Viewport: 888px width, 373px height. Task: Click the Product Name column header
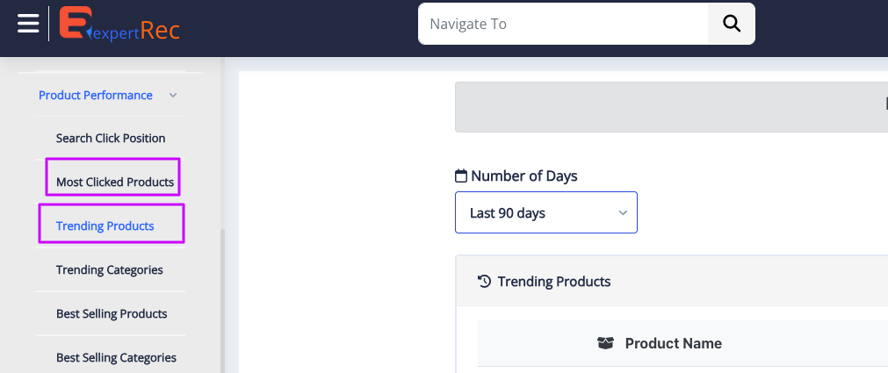pos(673,343)
